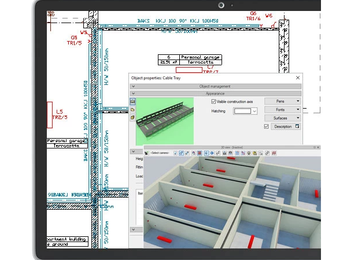The width and height of the screenshot is (347, 260).
Task: Expand the bottom-most chevron section in dialog
Action: point(134,229)
